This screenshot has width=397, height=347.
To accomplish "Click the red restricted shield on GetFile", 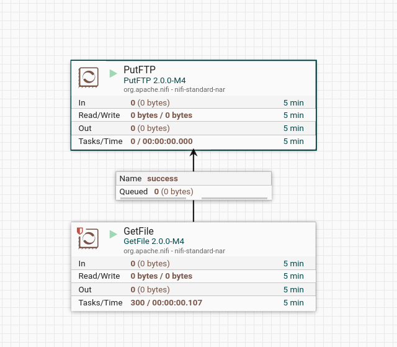I will 80,231.
